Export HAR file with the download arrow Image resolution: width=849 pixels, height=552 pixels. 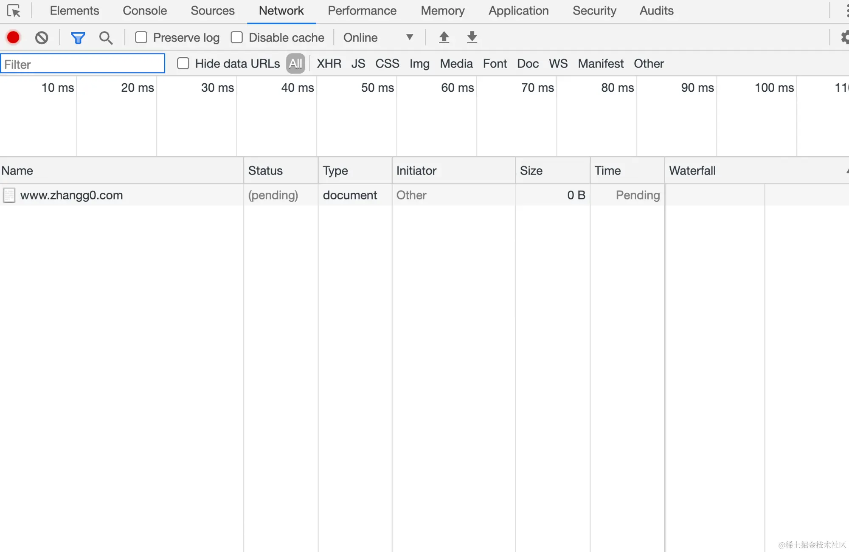click(472, 37)
